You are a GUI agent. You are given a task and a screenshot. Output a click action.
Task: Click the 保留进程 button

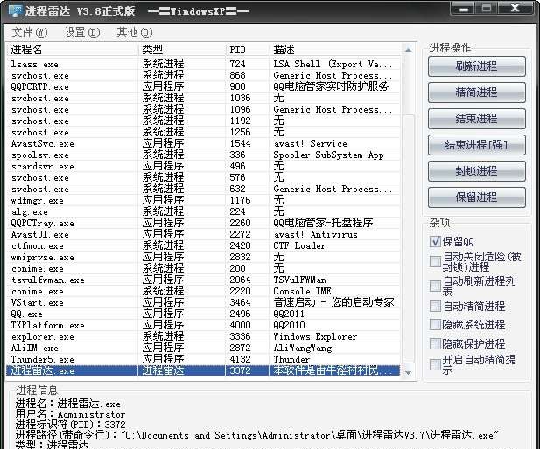[x=477, y=197]
